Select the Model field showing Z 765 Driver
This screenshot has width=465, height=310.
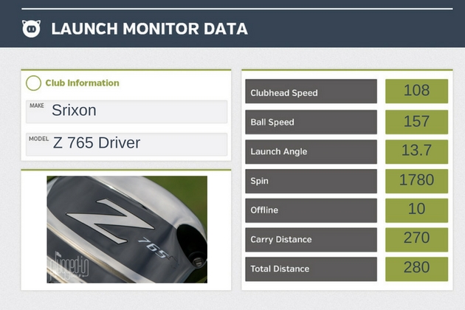coord(127,145)
